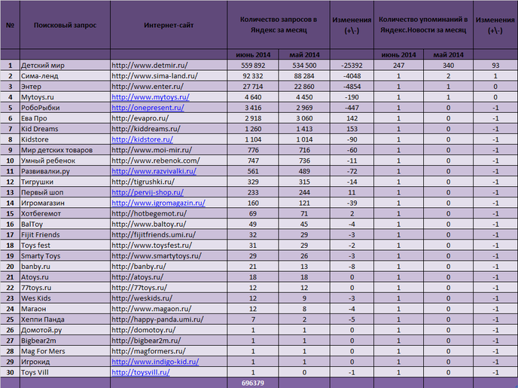Select the 'Mytoys.ru' query cell
Screen dimensions: 518x388
[x=65, y=97]
